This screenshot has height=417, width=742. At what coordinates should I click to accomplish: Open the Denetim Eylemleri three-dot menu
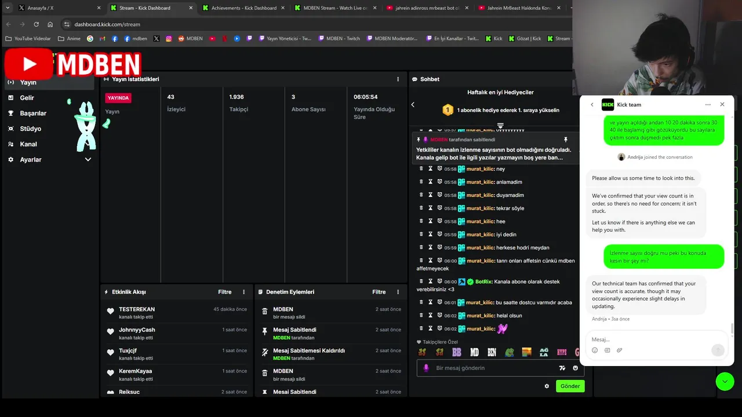pyautogui.click(x=398, y=292)
